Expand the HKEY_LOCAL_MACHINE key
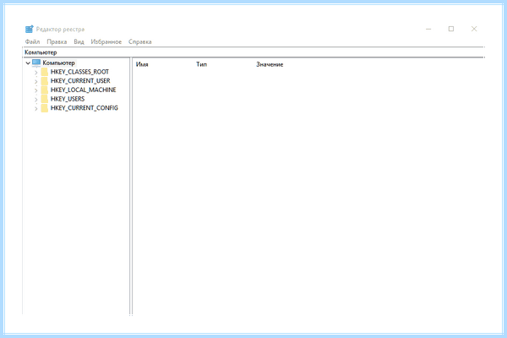 pyautogui.click(x=36, y=90)
